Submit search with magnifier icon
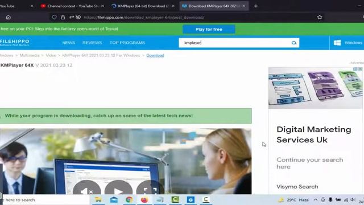The height and width of the screenshot is (205, 364). pos(294,43)
